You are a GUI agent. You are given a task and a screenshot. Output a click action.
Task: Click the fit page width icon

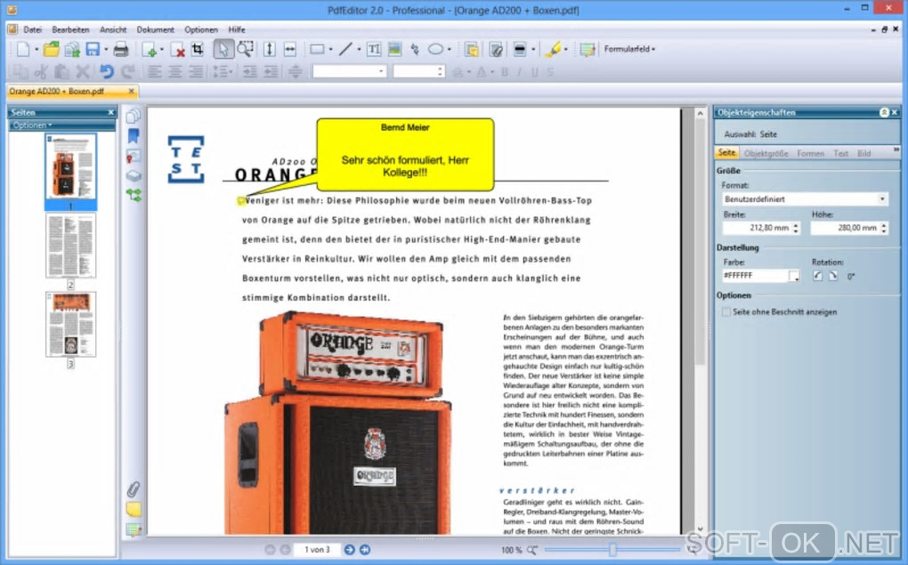(290, 49)
